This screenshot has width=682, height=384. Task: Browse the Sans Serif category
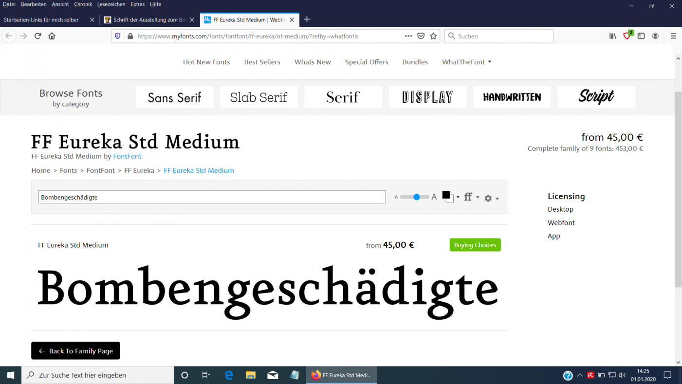pos(174,97)
